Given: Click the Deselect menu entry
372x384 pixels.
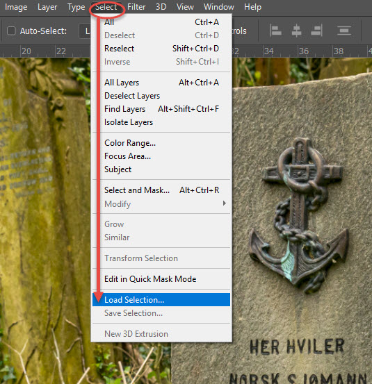Looking at the screenshot, I should (161, 35).
